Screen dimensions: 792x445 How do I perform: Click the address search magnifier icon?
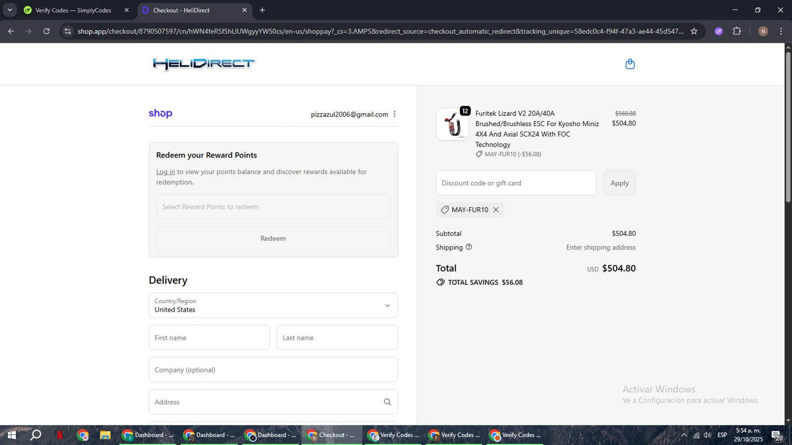pos(388,402)
